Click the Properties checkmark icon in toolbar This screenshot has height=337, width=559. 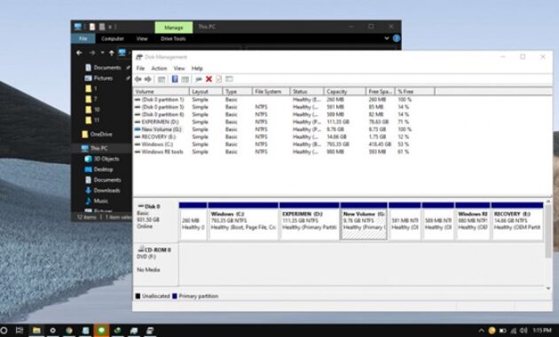pos(218,79)
